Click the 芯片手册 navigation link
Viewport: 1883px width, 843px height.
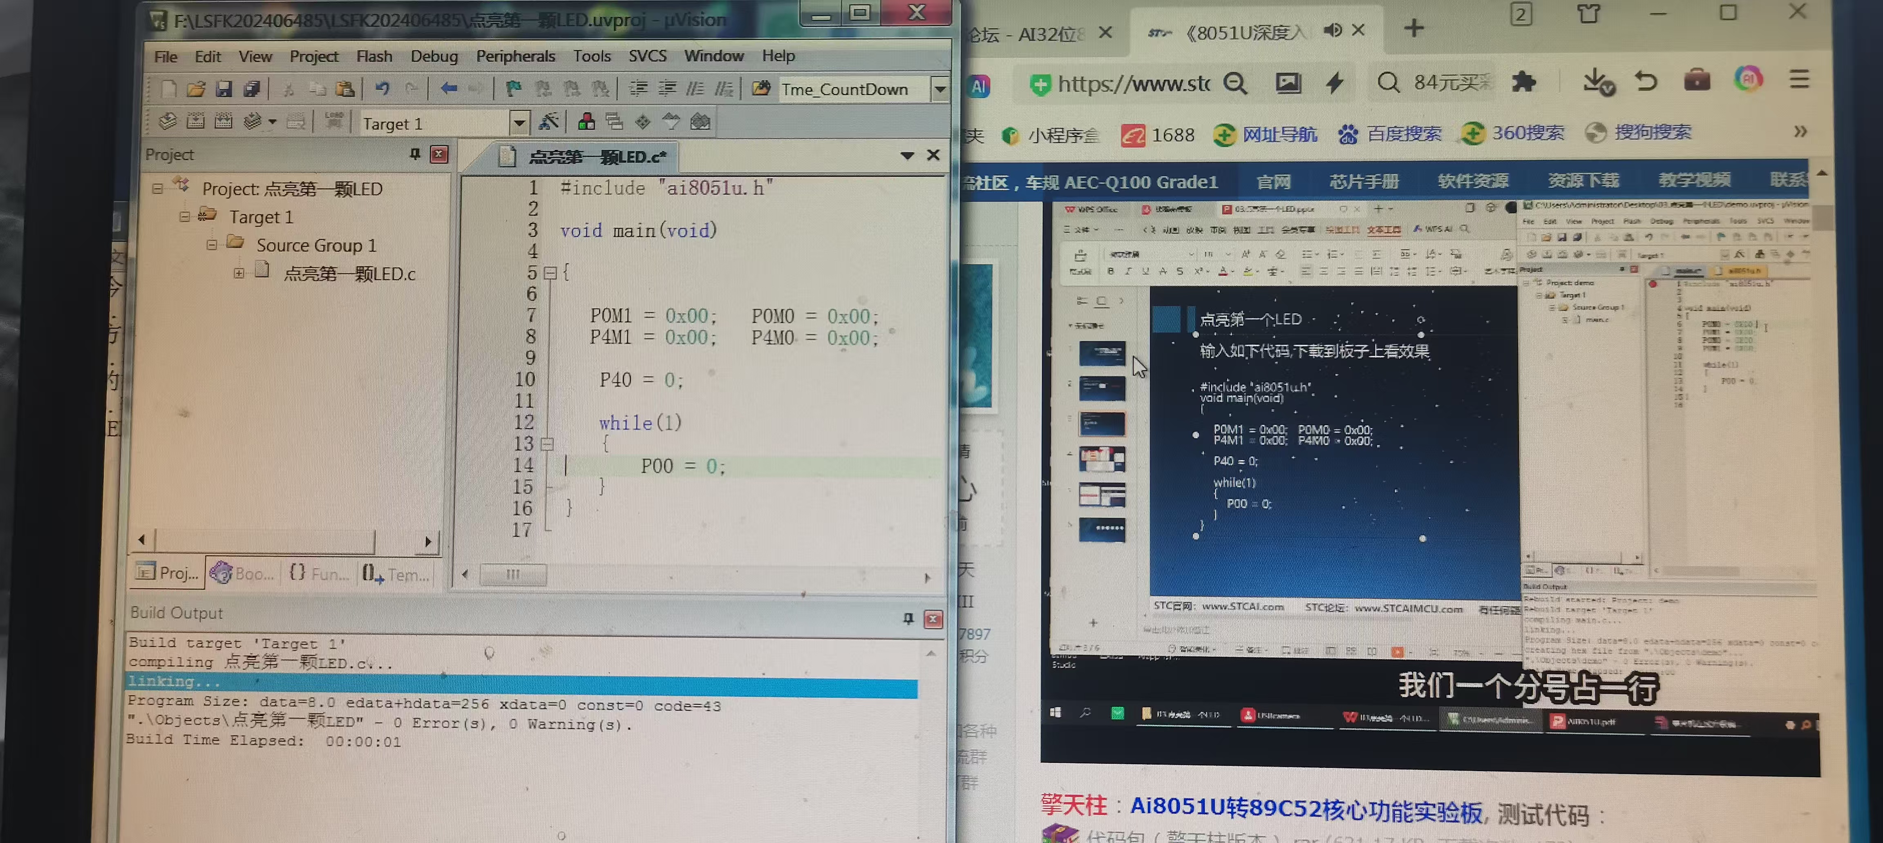click(1363, 181)
